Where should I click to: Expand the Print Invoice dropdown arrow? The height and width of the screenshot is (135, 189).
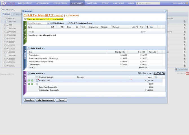44,48
